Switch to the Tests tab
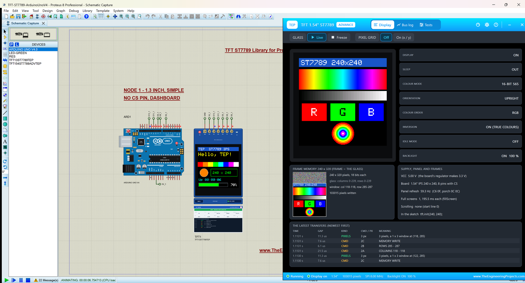This screenshot has width=525, height=283. click(426, 25)
